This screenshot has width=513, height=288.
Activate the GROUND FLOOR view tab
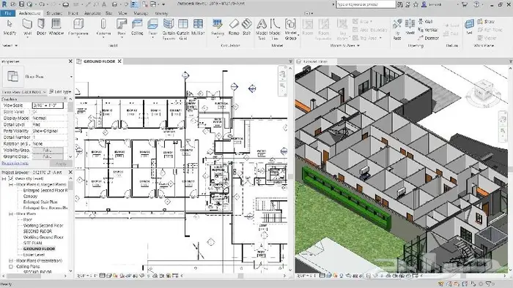click(x=99, y=61)
